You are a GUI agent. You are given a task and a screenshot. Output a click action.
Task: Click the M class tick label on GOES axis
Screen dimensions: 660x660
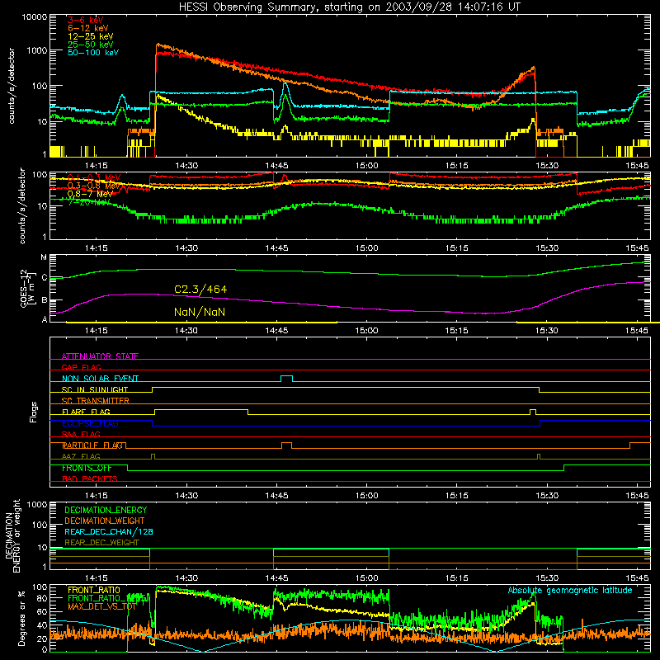[x=44, y=257]
